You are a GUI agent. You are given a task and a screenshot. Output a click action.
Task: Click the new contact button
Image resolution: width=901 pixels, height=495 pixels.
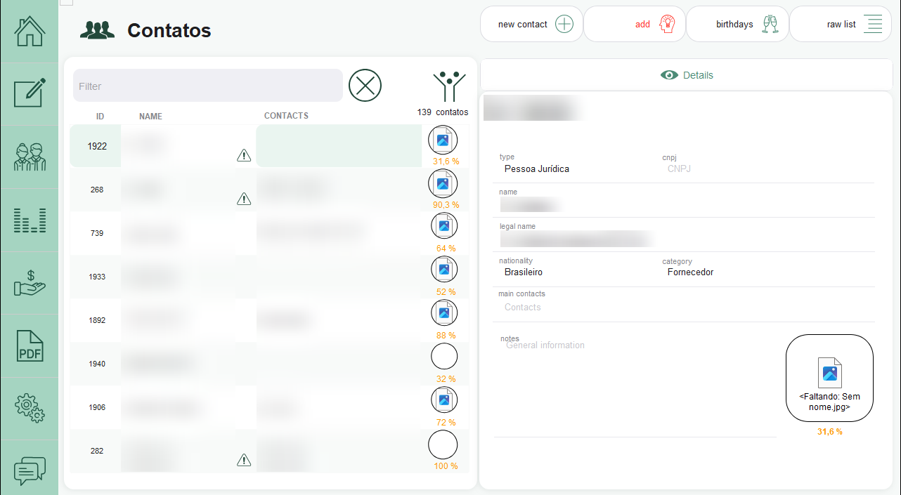[x=531, y=24]
